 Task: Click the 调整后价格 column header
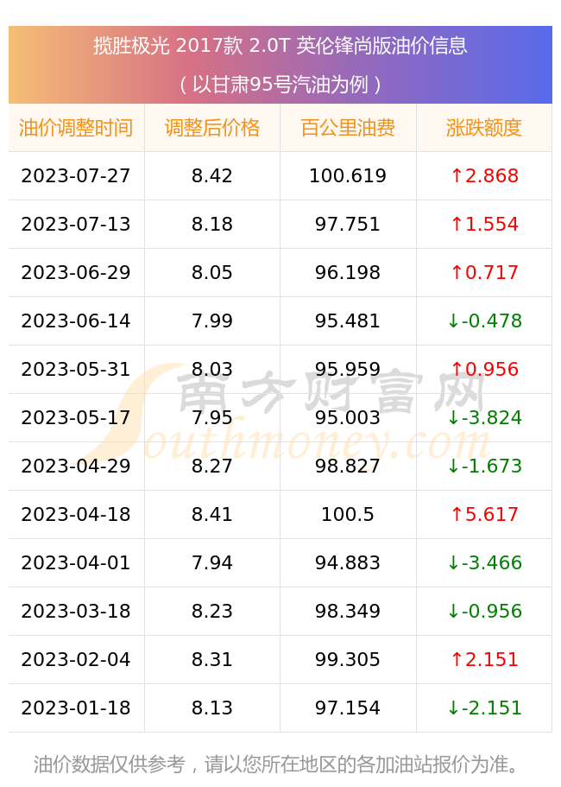(x=212, y=128)
